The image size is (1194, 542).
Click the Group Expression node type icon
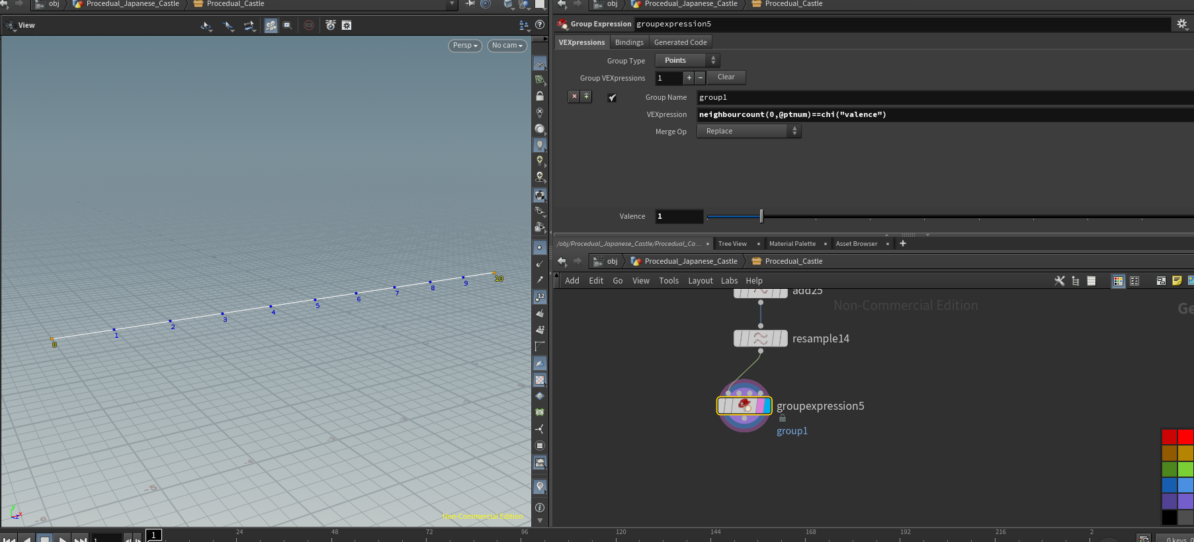click(x=562, y=24)
